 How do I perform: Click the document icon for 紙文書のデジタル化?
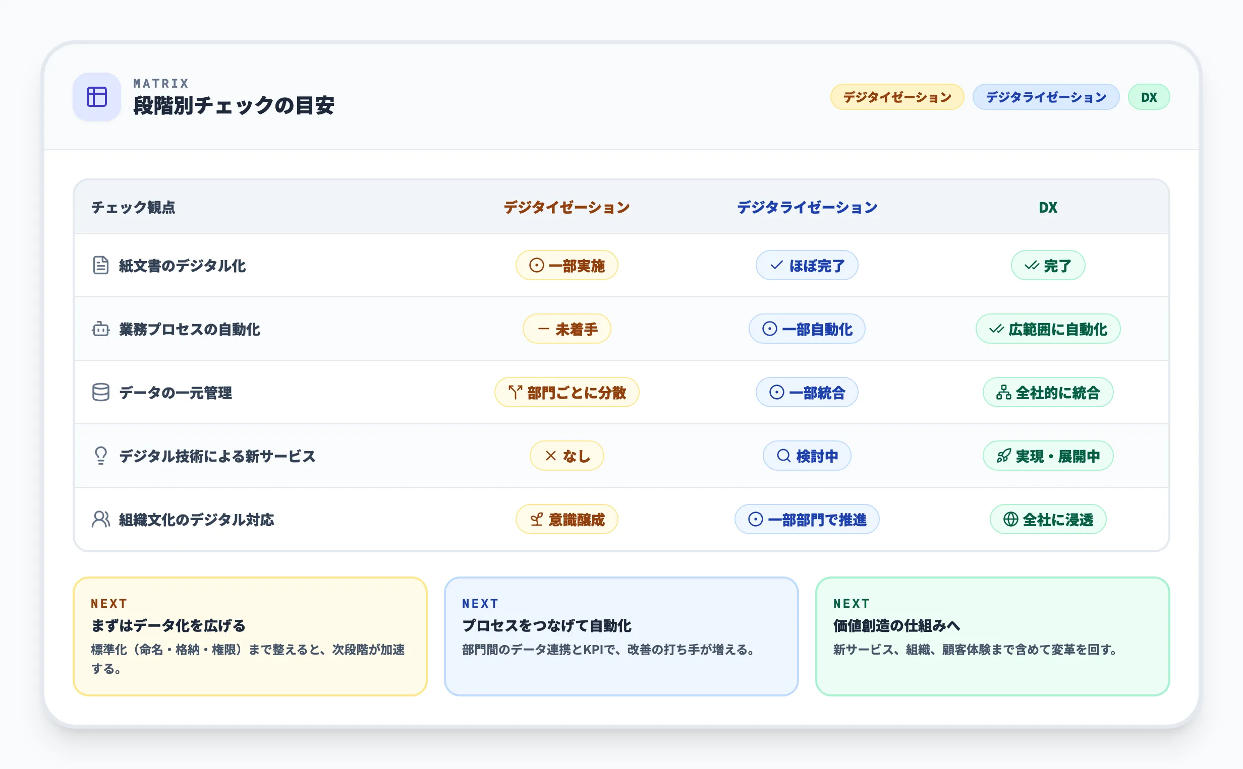[100, 265]
